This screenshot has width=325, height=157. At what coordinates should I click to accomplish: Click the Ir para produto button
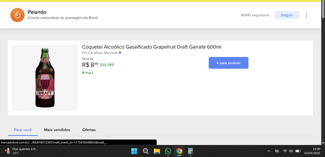click(229, 63)
